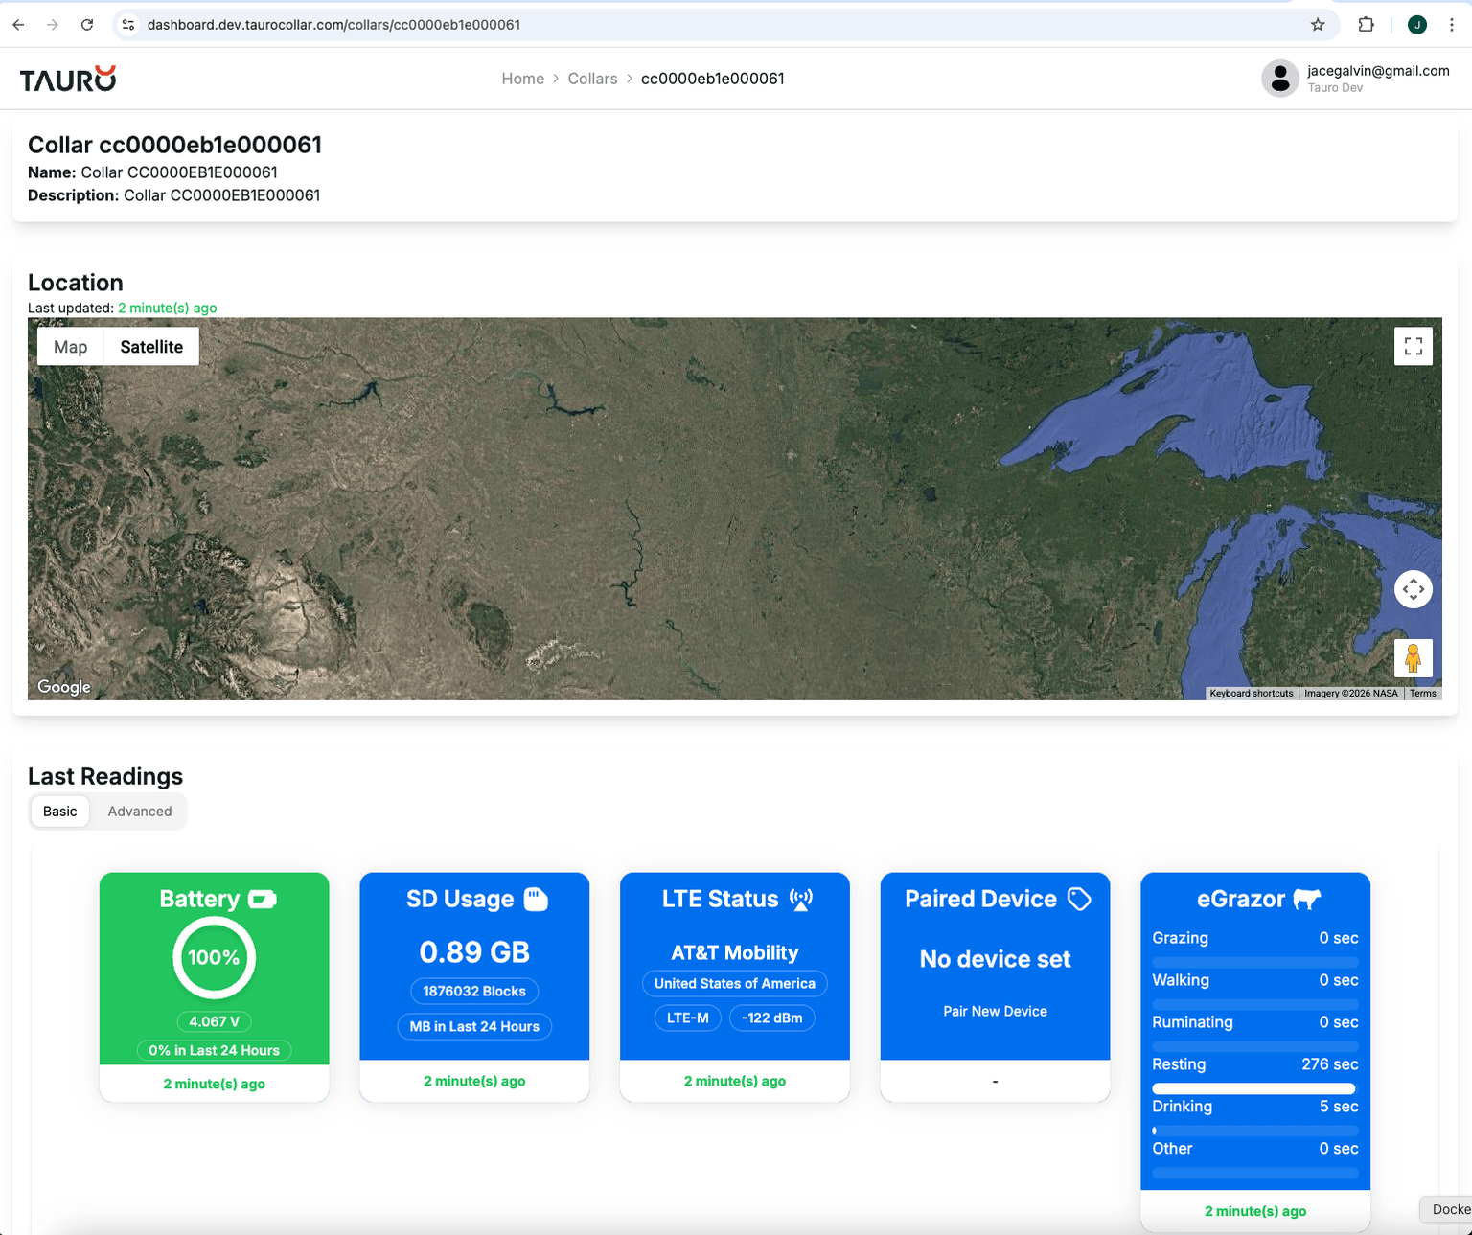Switch the map to Satellite view
Viewport: 1472px width, 1235px height.
[151, 347]
